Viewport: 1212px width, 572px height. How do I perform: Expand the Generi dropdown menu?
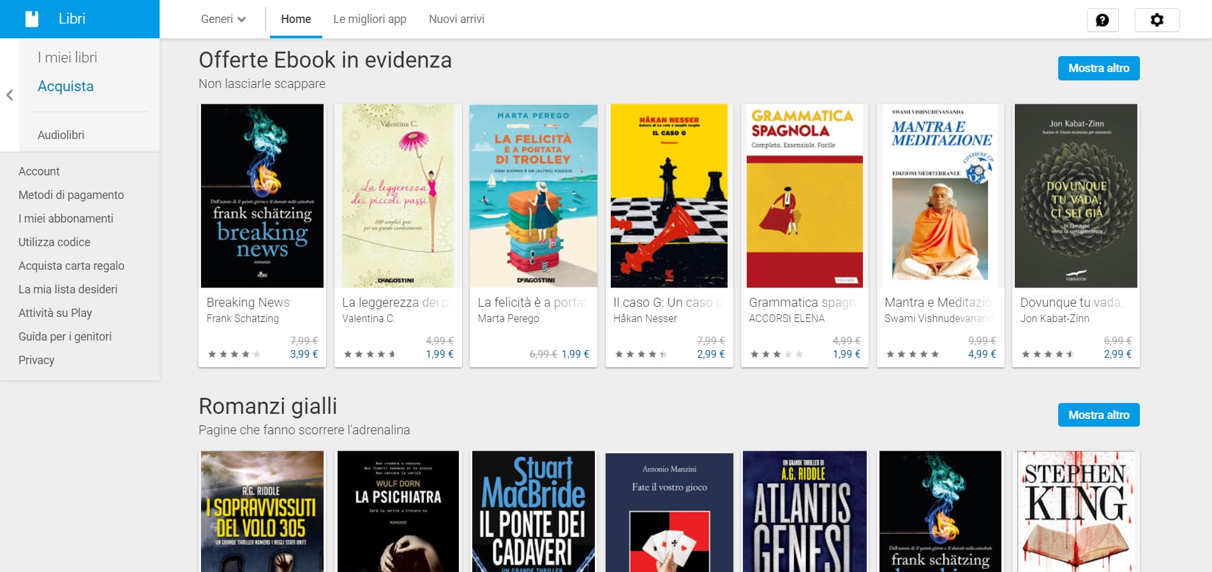tap(223, 19)
